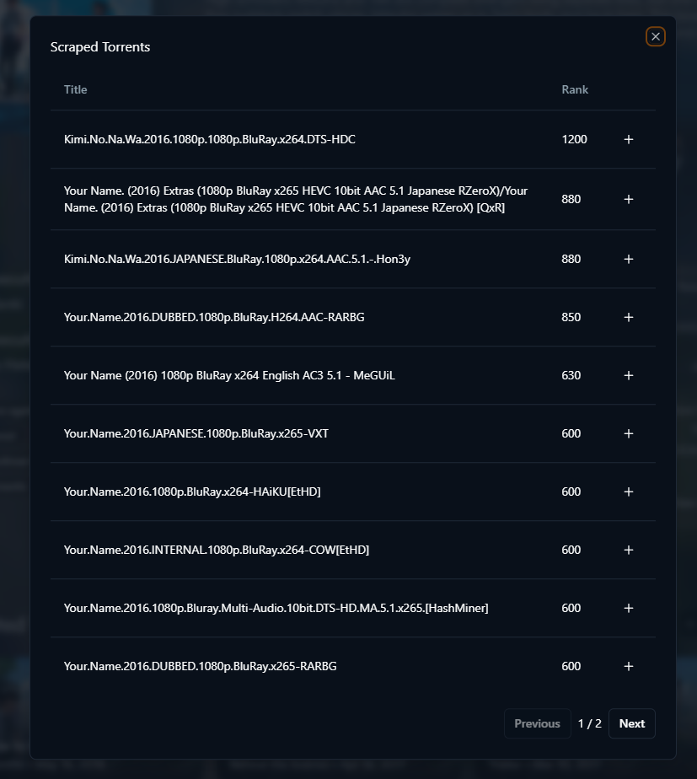Go to the Next page

click(x=631, y=723)
